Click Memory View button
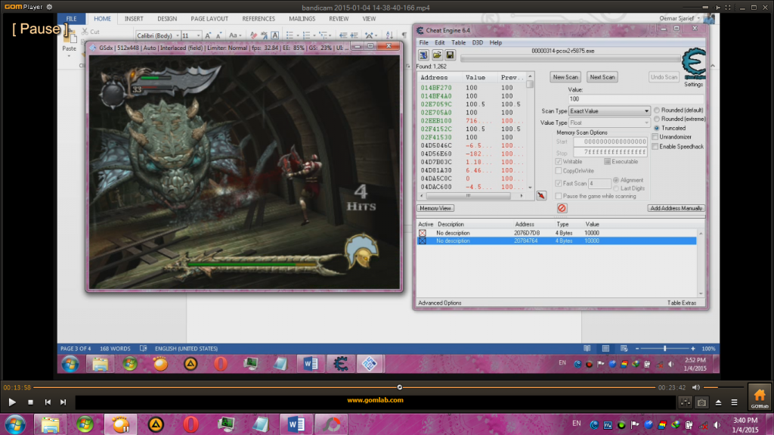774x435 pixels. tap(435, 208)
